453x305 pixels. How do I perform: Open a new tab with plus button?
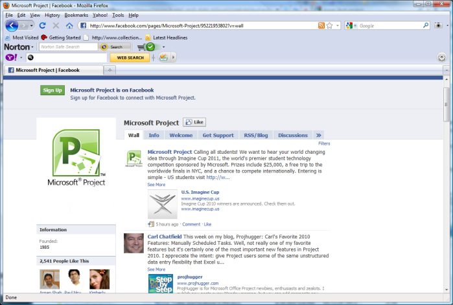coord(110,70)
